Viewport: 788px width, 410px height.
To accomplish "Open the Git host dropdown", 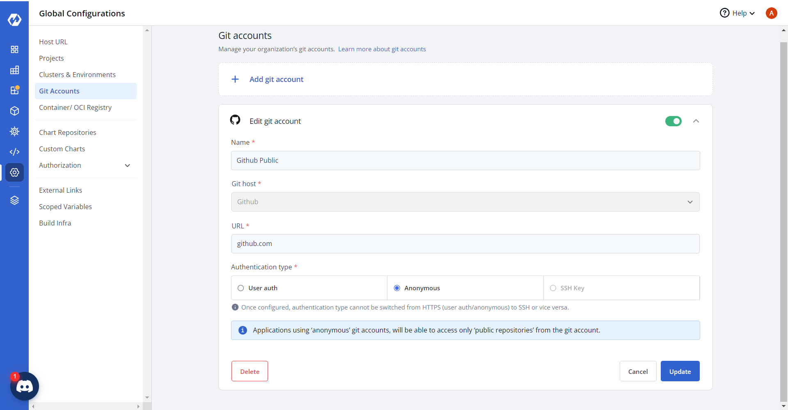I will tap(465, 202).
